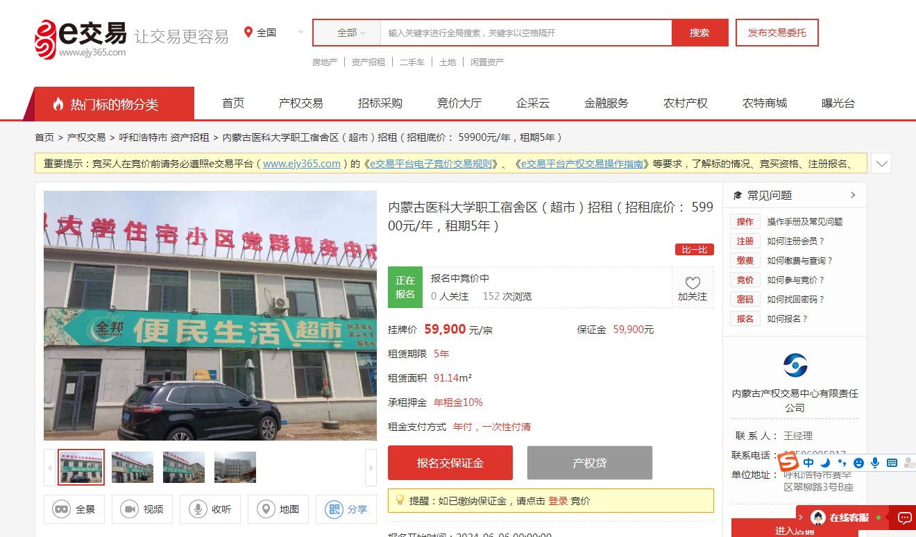The image size is (916, 537).
Task: Click the 内蒙古产权交易中心 blue round logo
Action: 795,365
